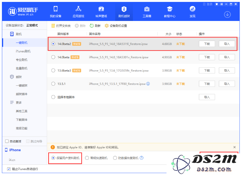Click help icon next to 防数据恢复刷机
Viewport: 242px width, 175px height.
[141, 158]
